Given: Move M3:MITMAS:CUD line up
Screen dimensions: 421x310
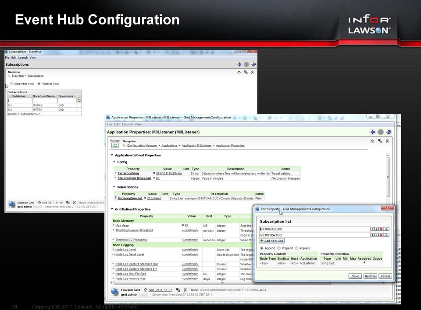Looking at the screenshot, I should (372, 229).
